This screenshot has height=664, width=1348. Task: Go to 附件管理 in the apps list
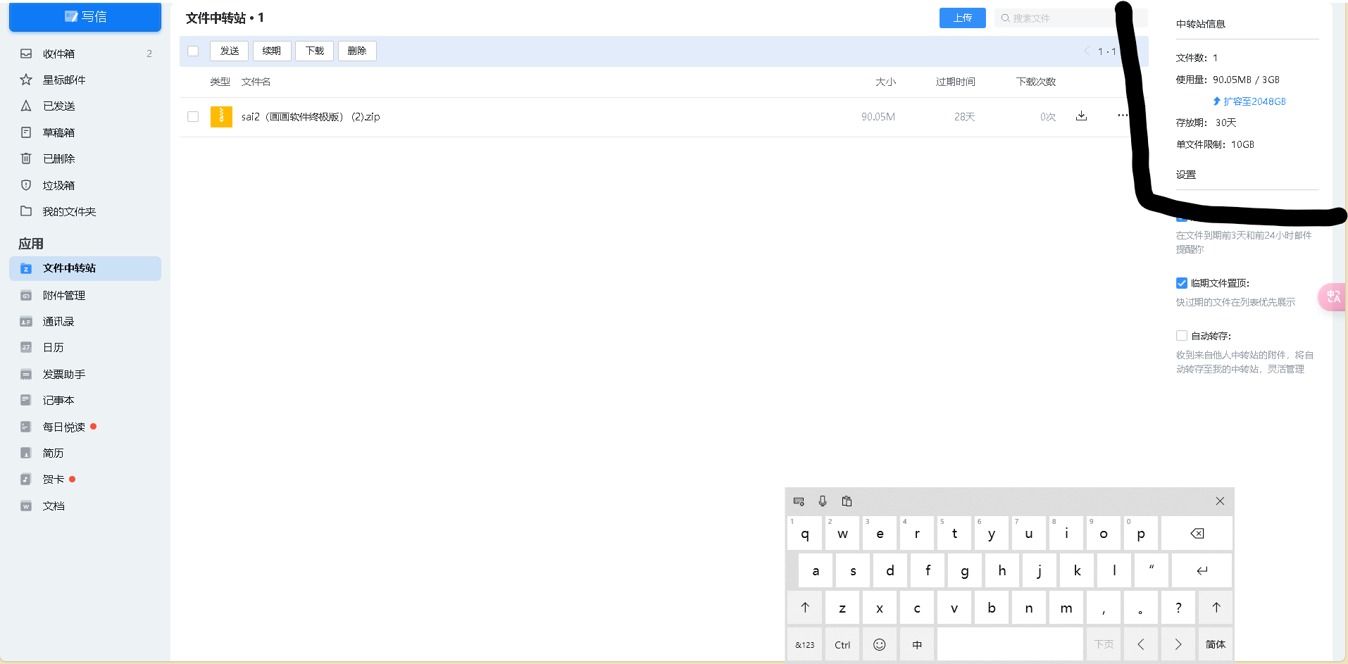pos(63,296)
